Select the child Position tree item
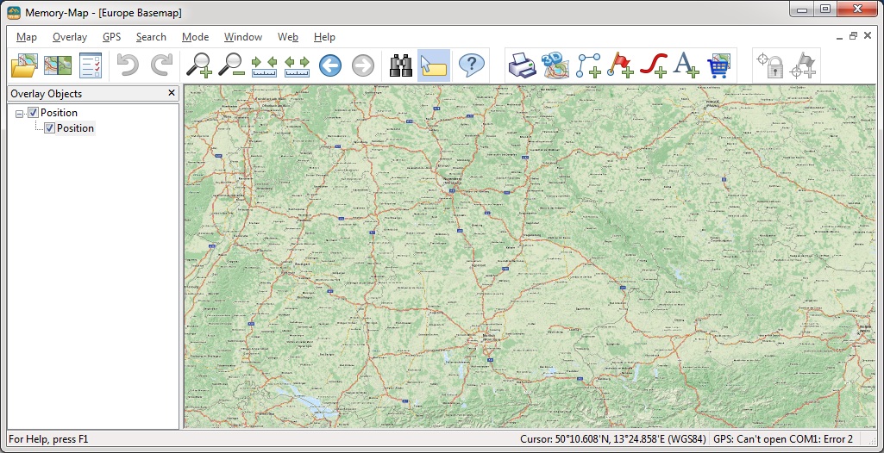 point(75,128)
